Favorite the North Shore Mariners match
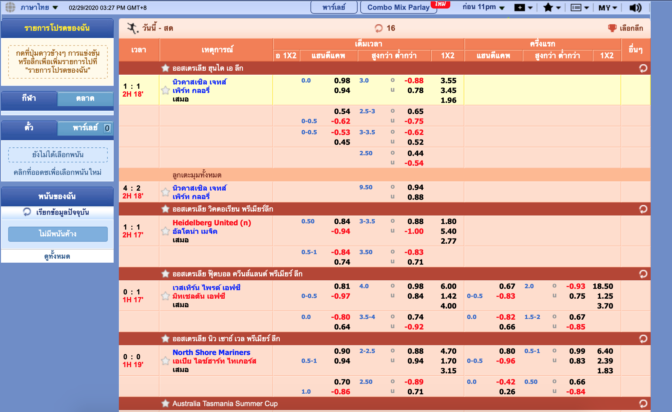The height and width of the screenshot is (412, 672). [165, 361]
